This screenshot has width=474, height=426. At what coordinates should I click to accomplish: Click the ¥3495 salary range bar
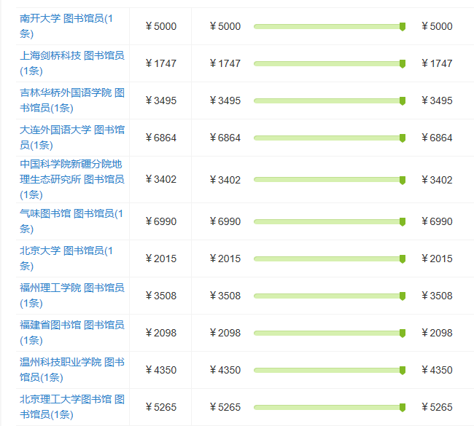pyautogui.click(x=329, y=100)
